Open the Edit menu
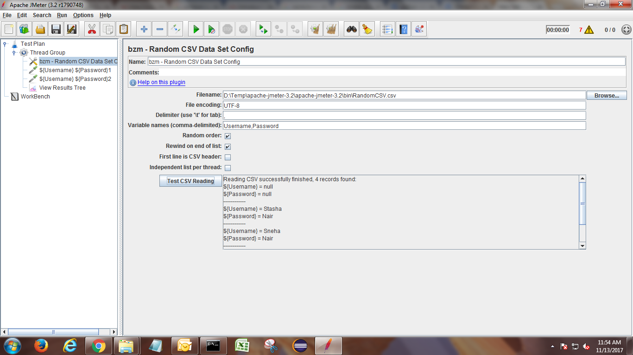The height and width of the screenshot is (355, 633). pos(22,15)
